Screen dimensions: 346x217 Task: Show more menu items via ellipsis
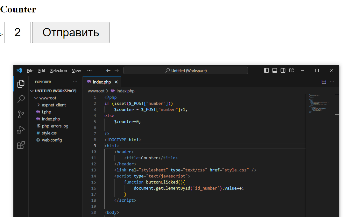click(89, 70)
